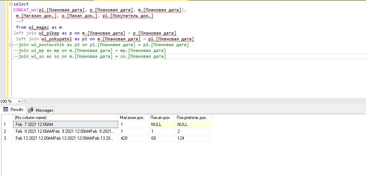Image resolution: width=366 pixels, height=176 pixels.
Task: Click the Messages tab icon
Action: click(x=31, y=110)
